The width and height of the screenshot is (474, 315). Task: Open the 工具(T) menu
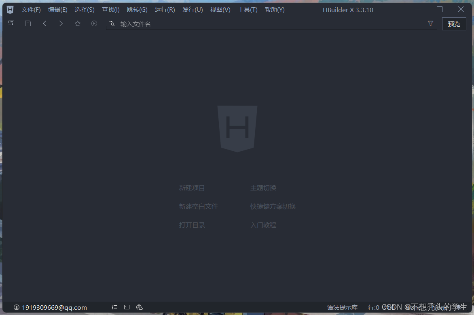(x=248, y=10)
